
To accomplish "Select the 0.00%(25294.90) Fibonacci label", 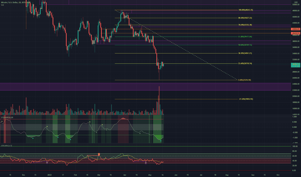I will pos(244,80).
